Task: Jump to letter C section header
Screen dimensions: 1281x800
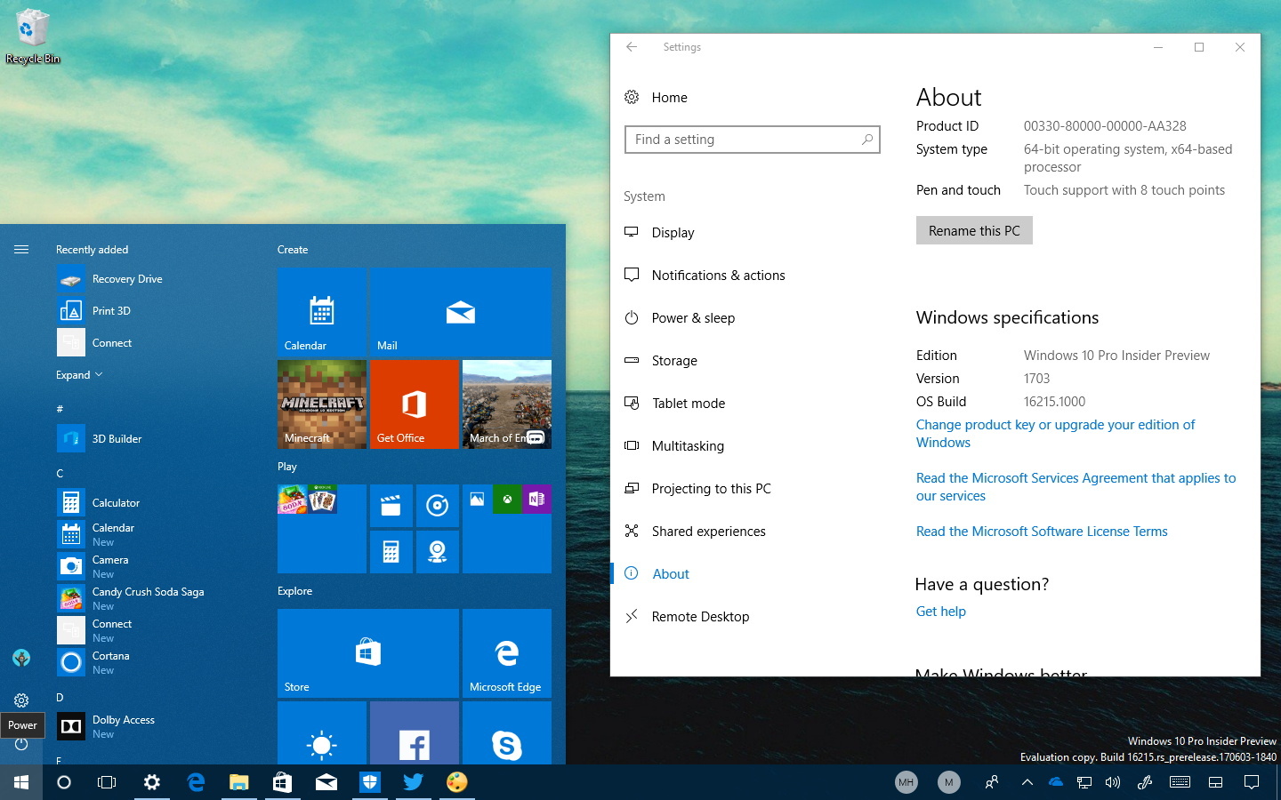Action: coord(60,474)
